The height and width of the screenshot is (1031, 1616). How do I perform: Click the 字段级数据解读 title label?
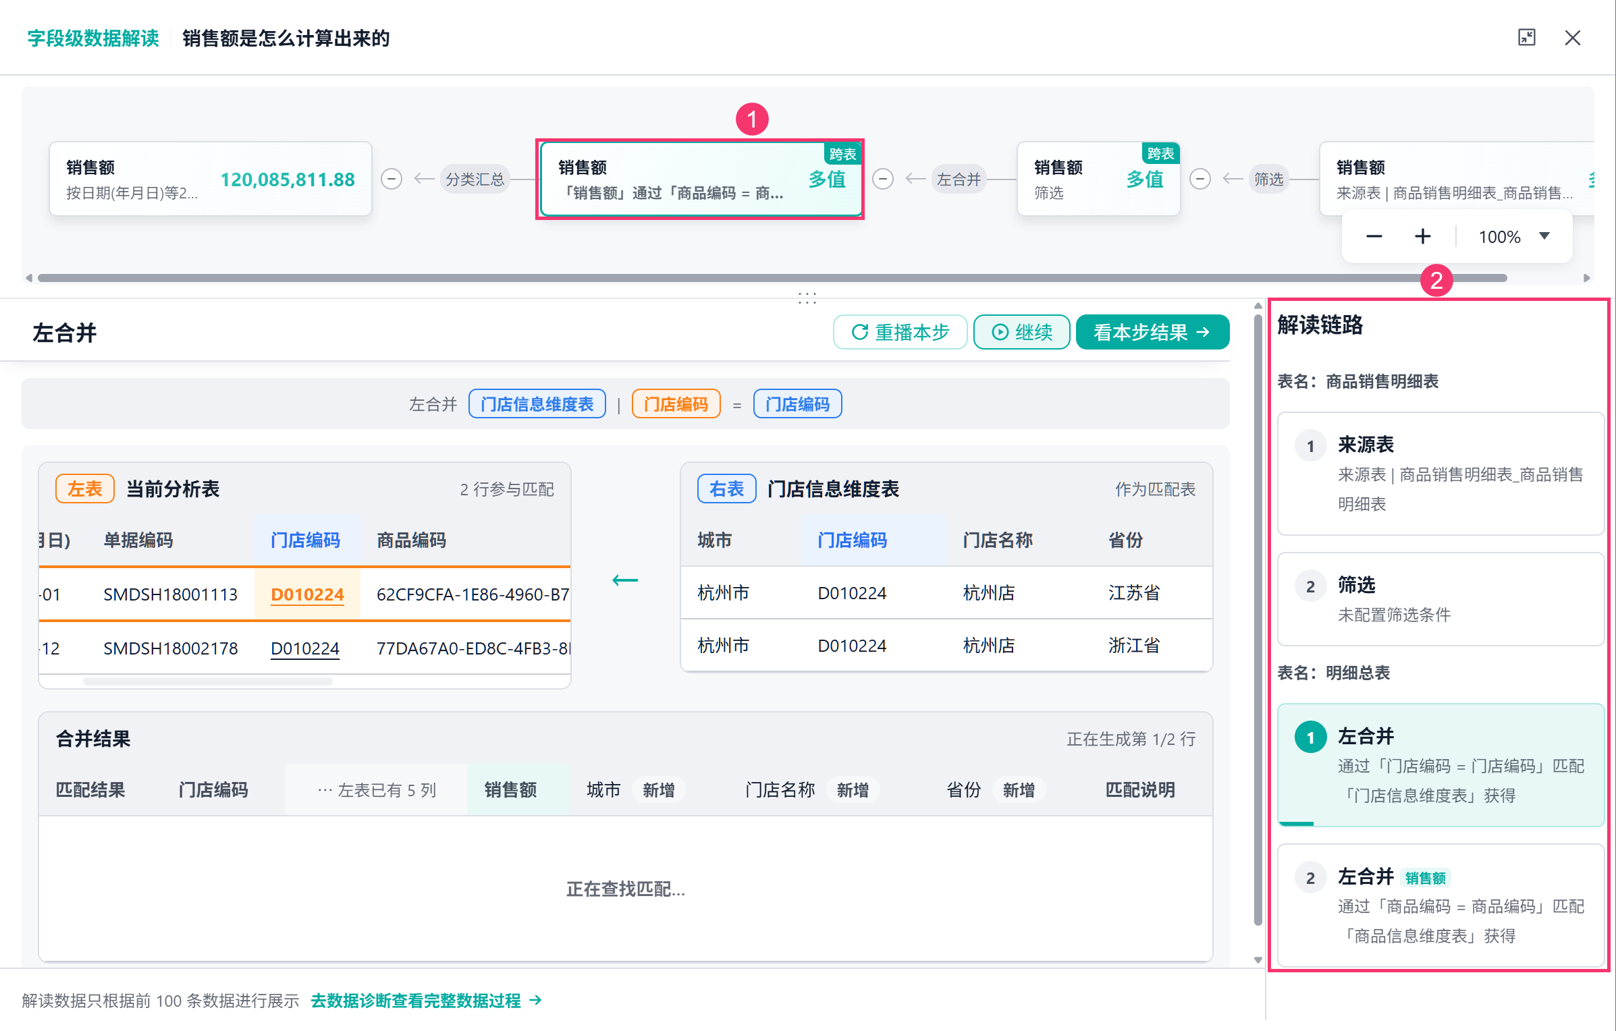93,38
